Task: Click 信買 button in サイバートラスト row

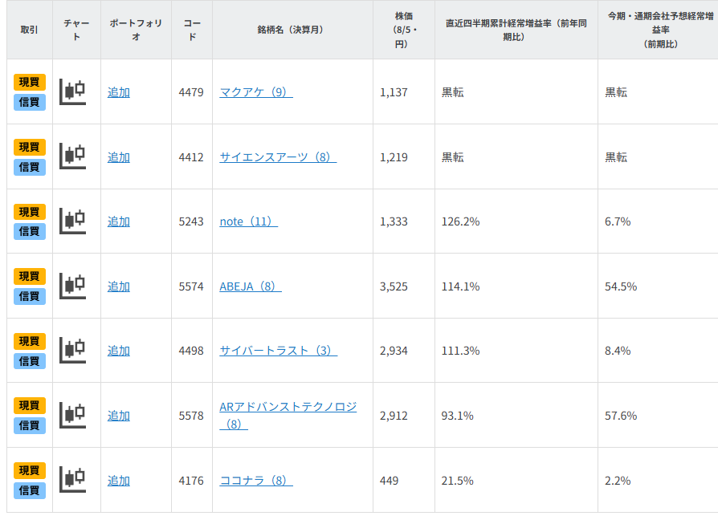Action: 29,362
